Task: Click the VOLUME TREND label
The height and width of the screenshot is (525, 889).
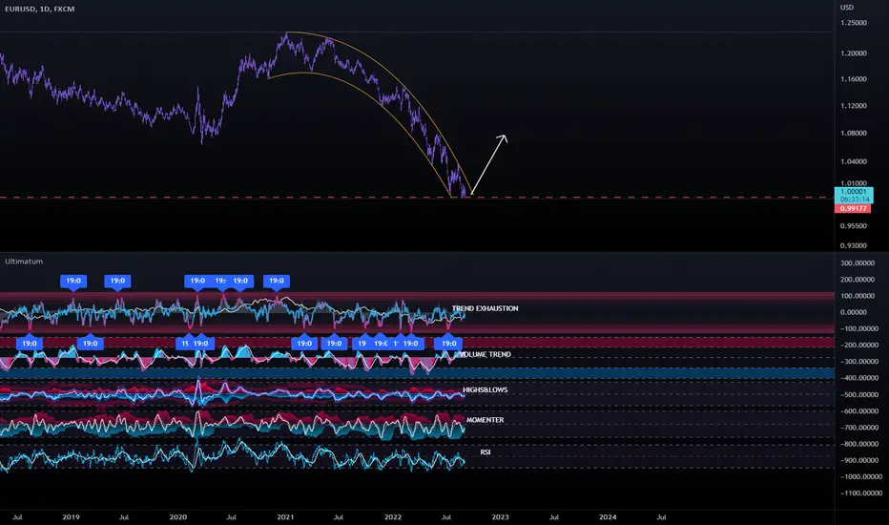Action: [486, 354]
